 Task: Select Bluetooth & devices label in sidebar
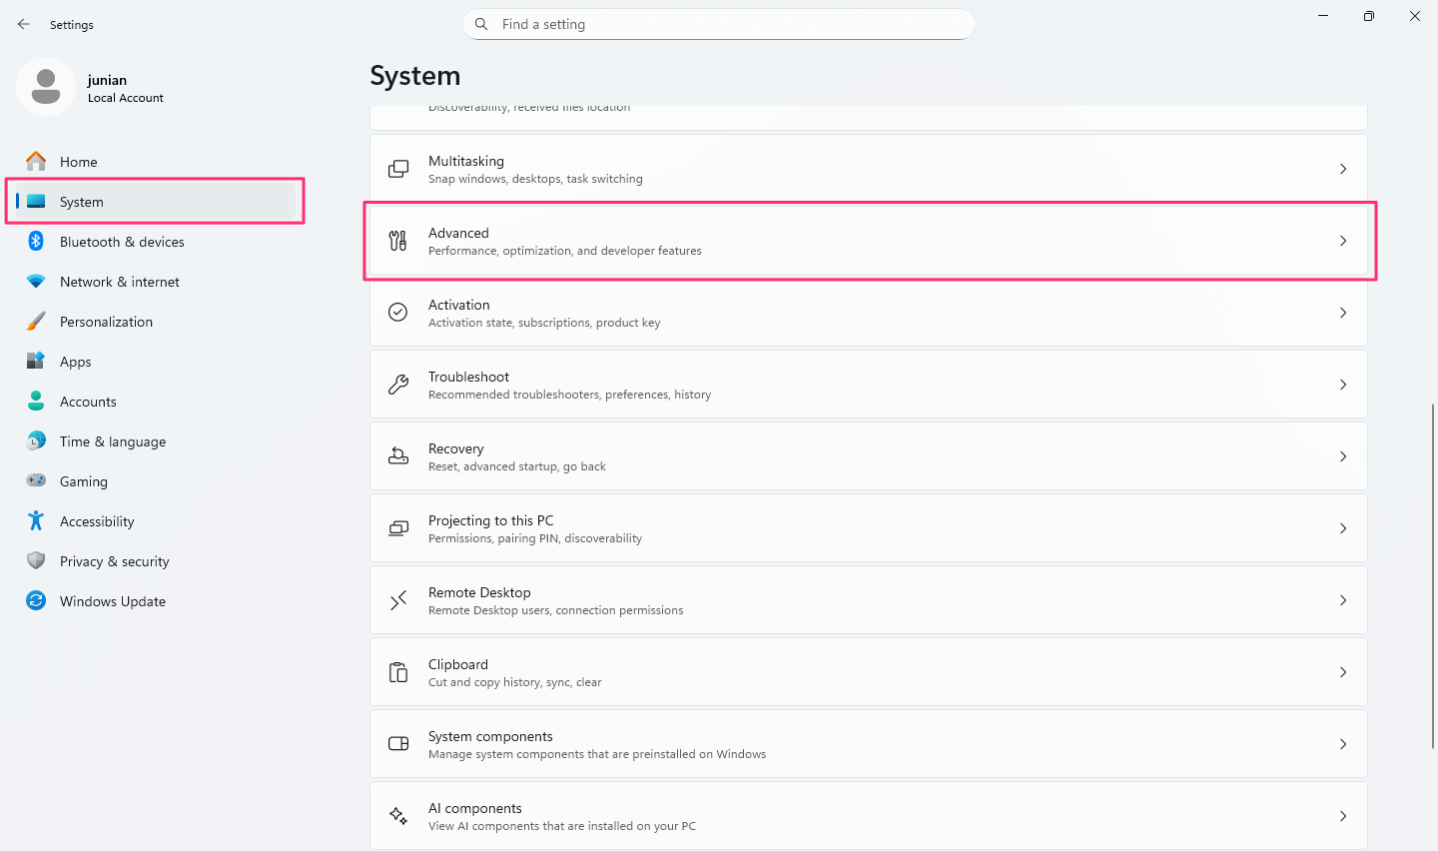[122, 242]
